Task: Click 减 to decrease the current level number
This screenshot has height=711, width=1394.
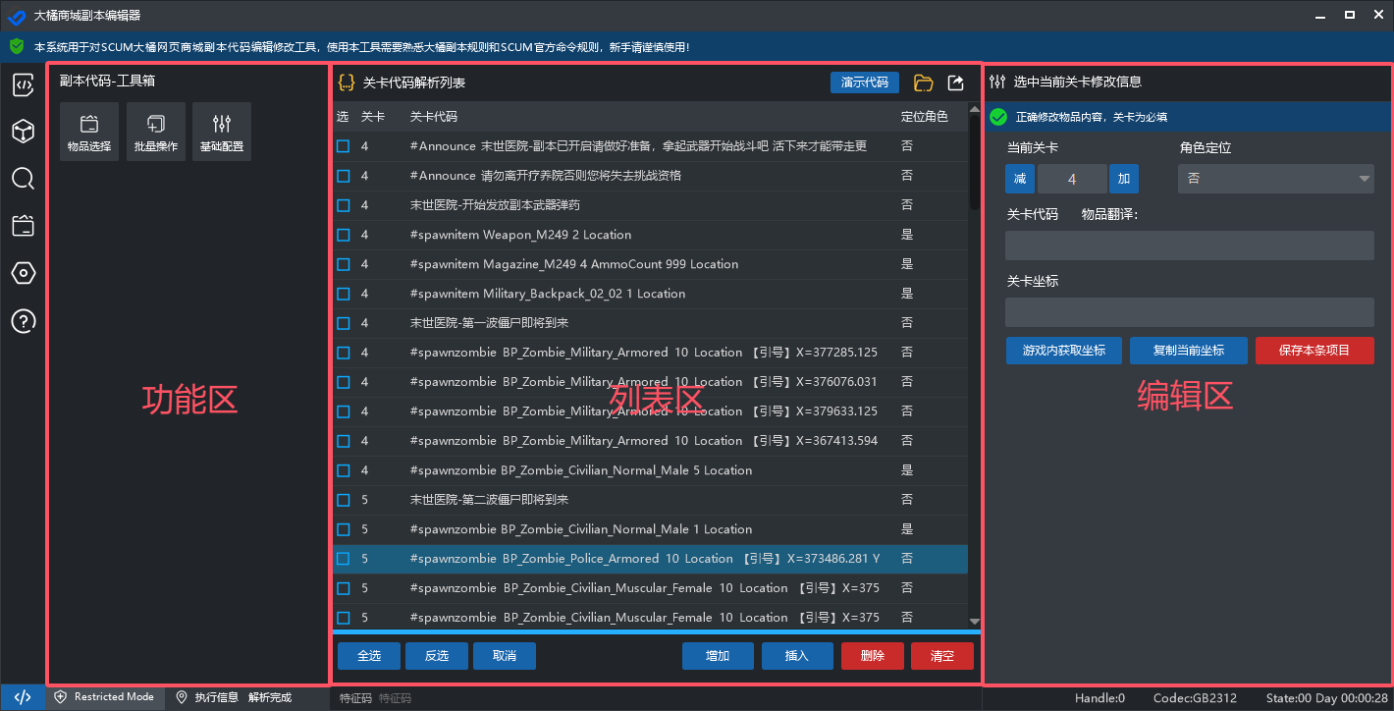Action: point(1019,178)
